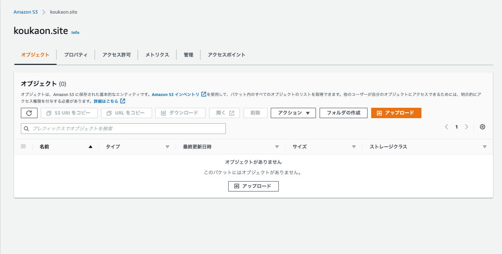The image size is (502, 254).
Task: Open the 詳細はこちら link
Action: (x=106, y=101)
